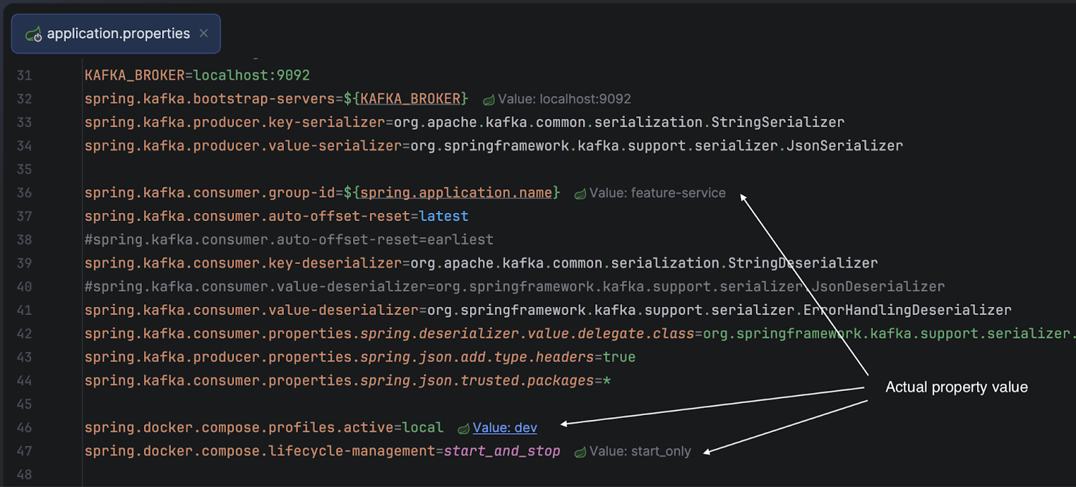Click the 'Value: start_only' inlay hint
Screen dimensions: 1076x487
(640, 451)
